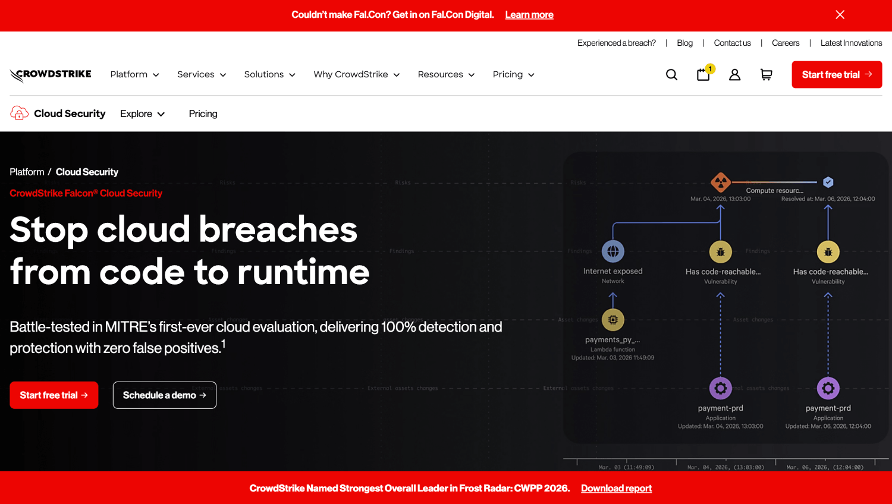Open the Blog link
892x504 pixels.
pyautogui.click(x=684, y=43)
